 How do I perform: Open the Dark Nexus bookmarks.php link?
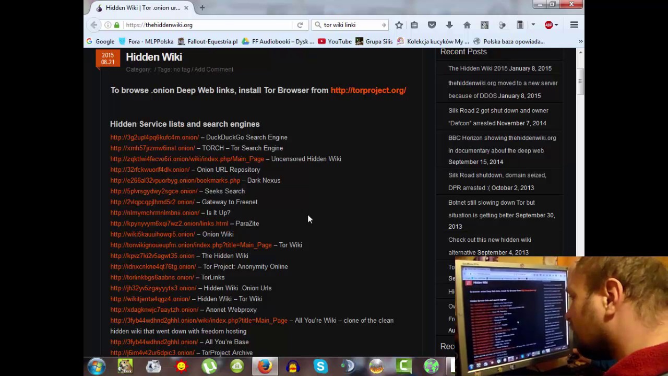[175, 181]
